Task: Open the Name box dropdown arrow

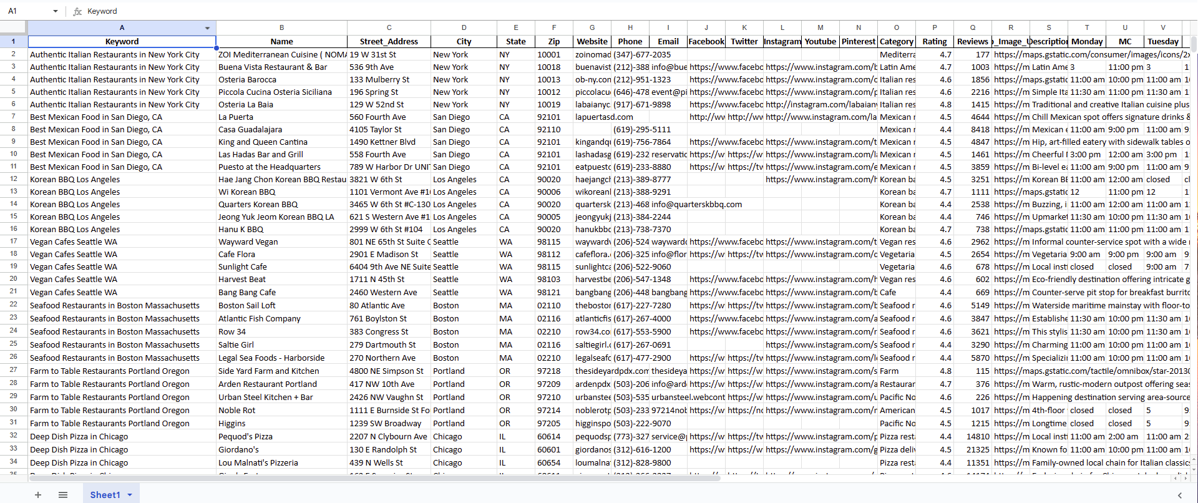Action: tap(56, 11)
